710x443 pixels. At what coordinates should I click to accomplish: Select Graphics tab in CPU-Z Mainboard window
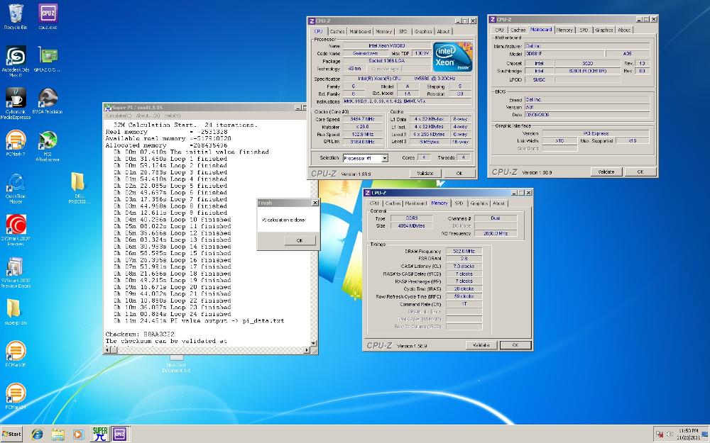pyautogui.click(x=604, y=30)
